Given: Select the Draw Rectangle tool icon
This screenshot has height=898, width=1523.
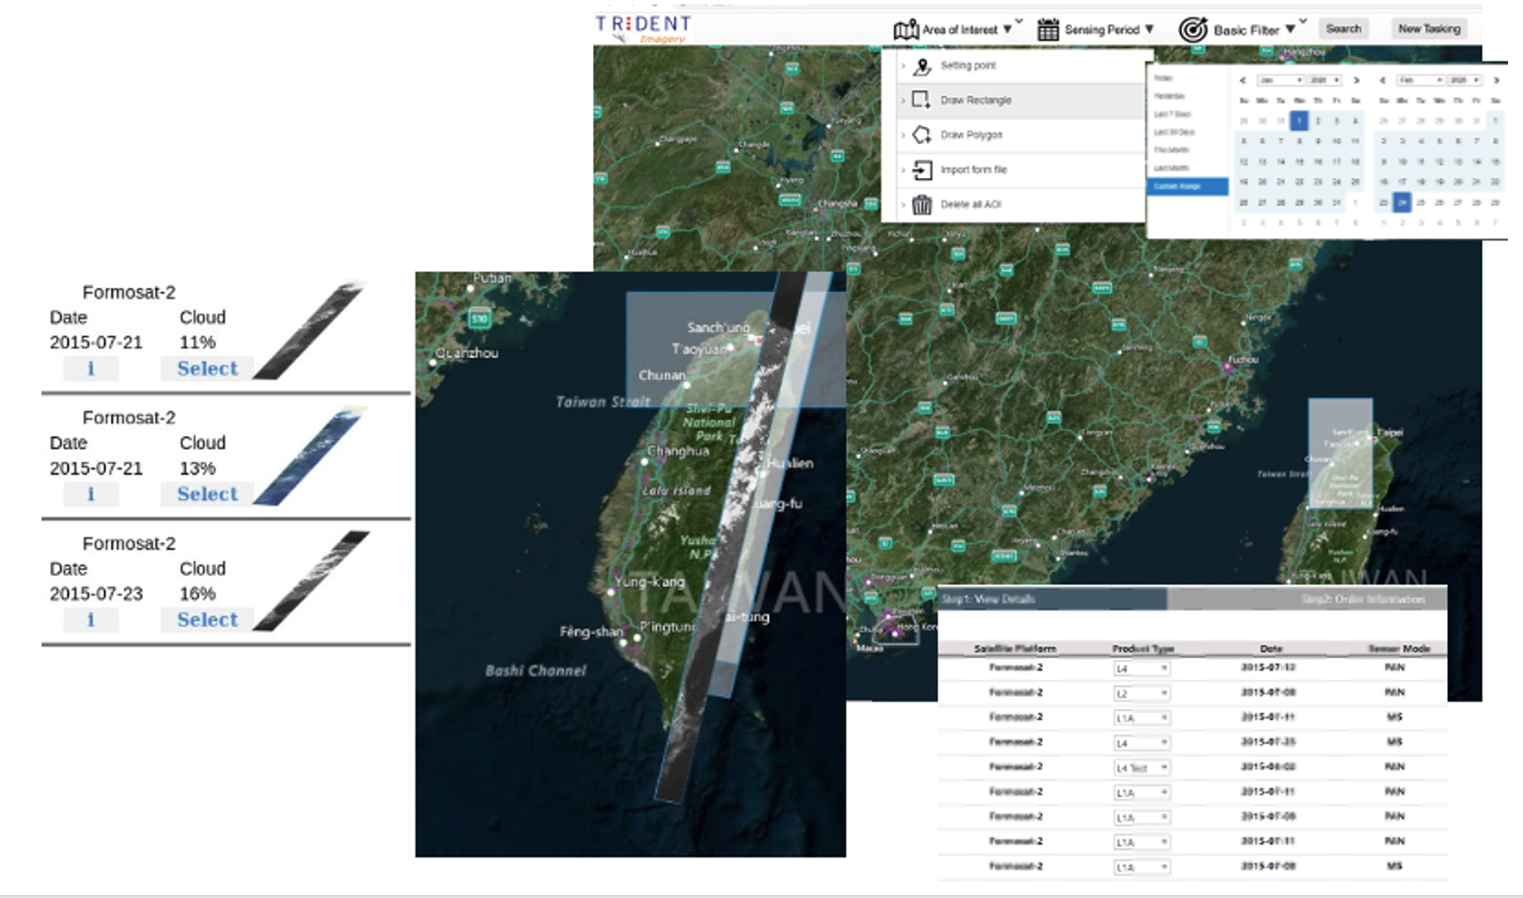Looking at the screenshot, I should [921, 100].
